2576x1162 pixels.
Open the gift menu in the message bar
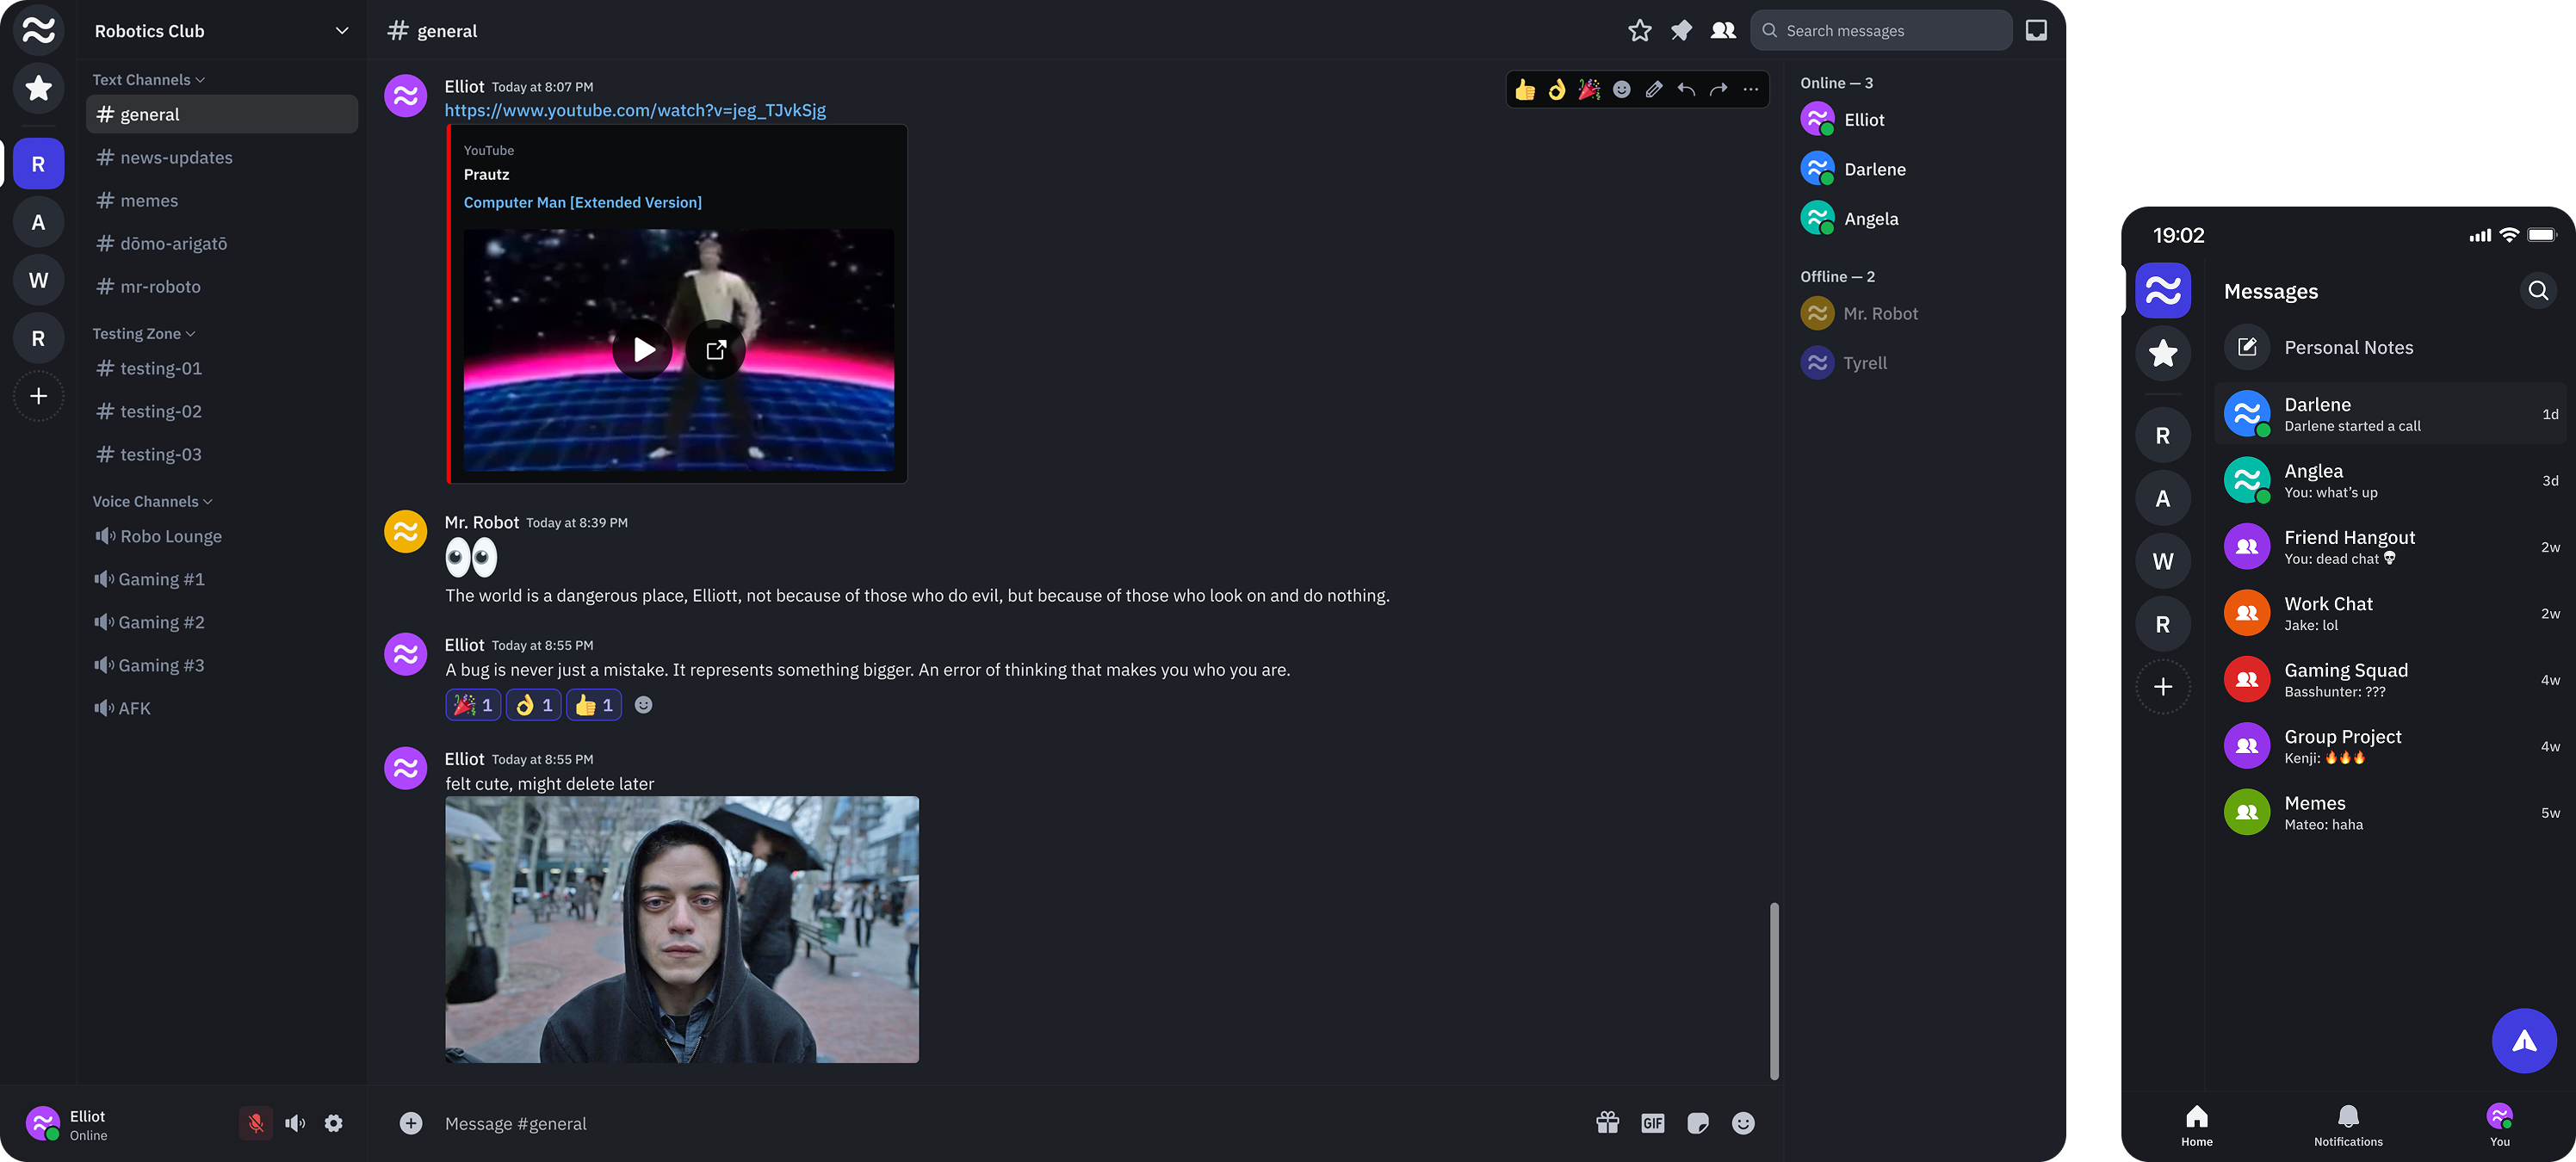(1607, 1123)
